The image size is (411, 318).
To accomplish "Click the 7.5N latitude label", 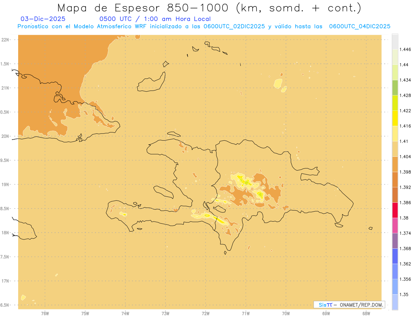I will [x=5, y=257].
